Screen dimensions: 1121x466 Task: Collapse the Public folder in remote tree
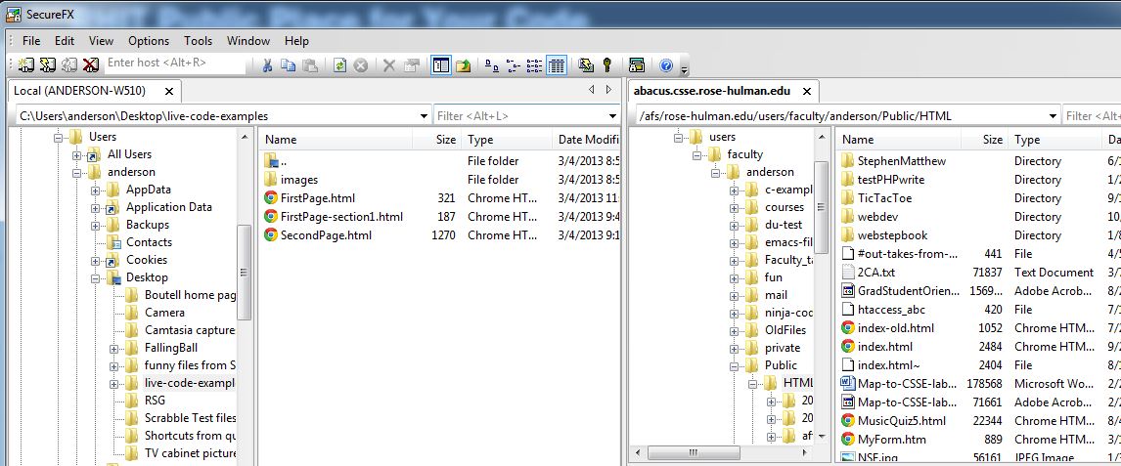(734, 365)
